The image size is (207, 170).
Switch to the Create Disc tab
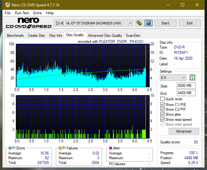coord(36,36)
